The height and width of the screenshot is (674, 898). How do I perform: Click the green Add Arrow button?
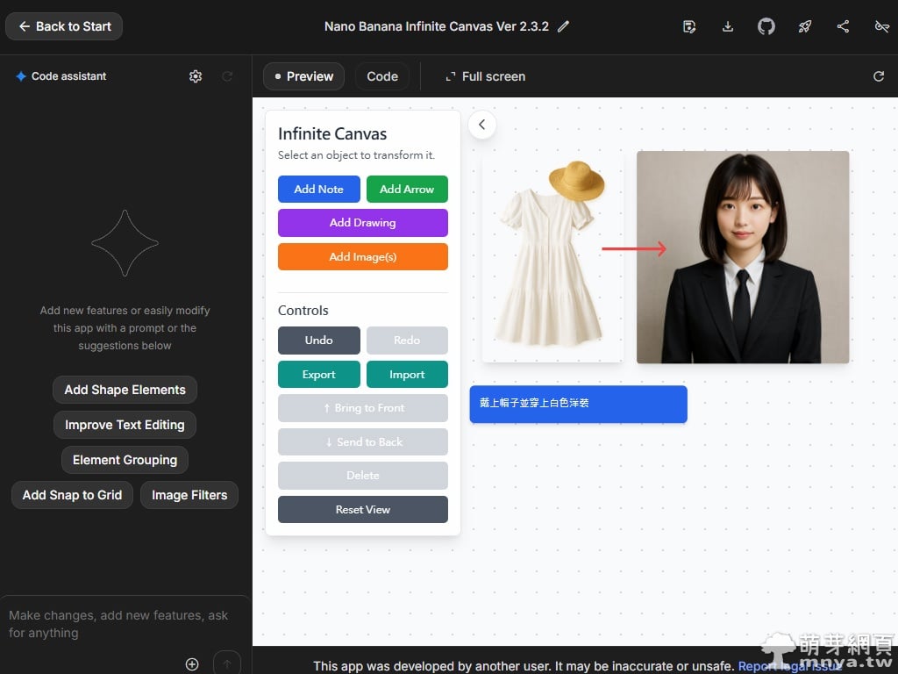[x=407, y=189]
